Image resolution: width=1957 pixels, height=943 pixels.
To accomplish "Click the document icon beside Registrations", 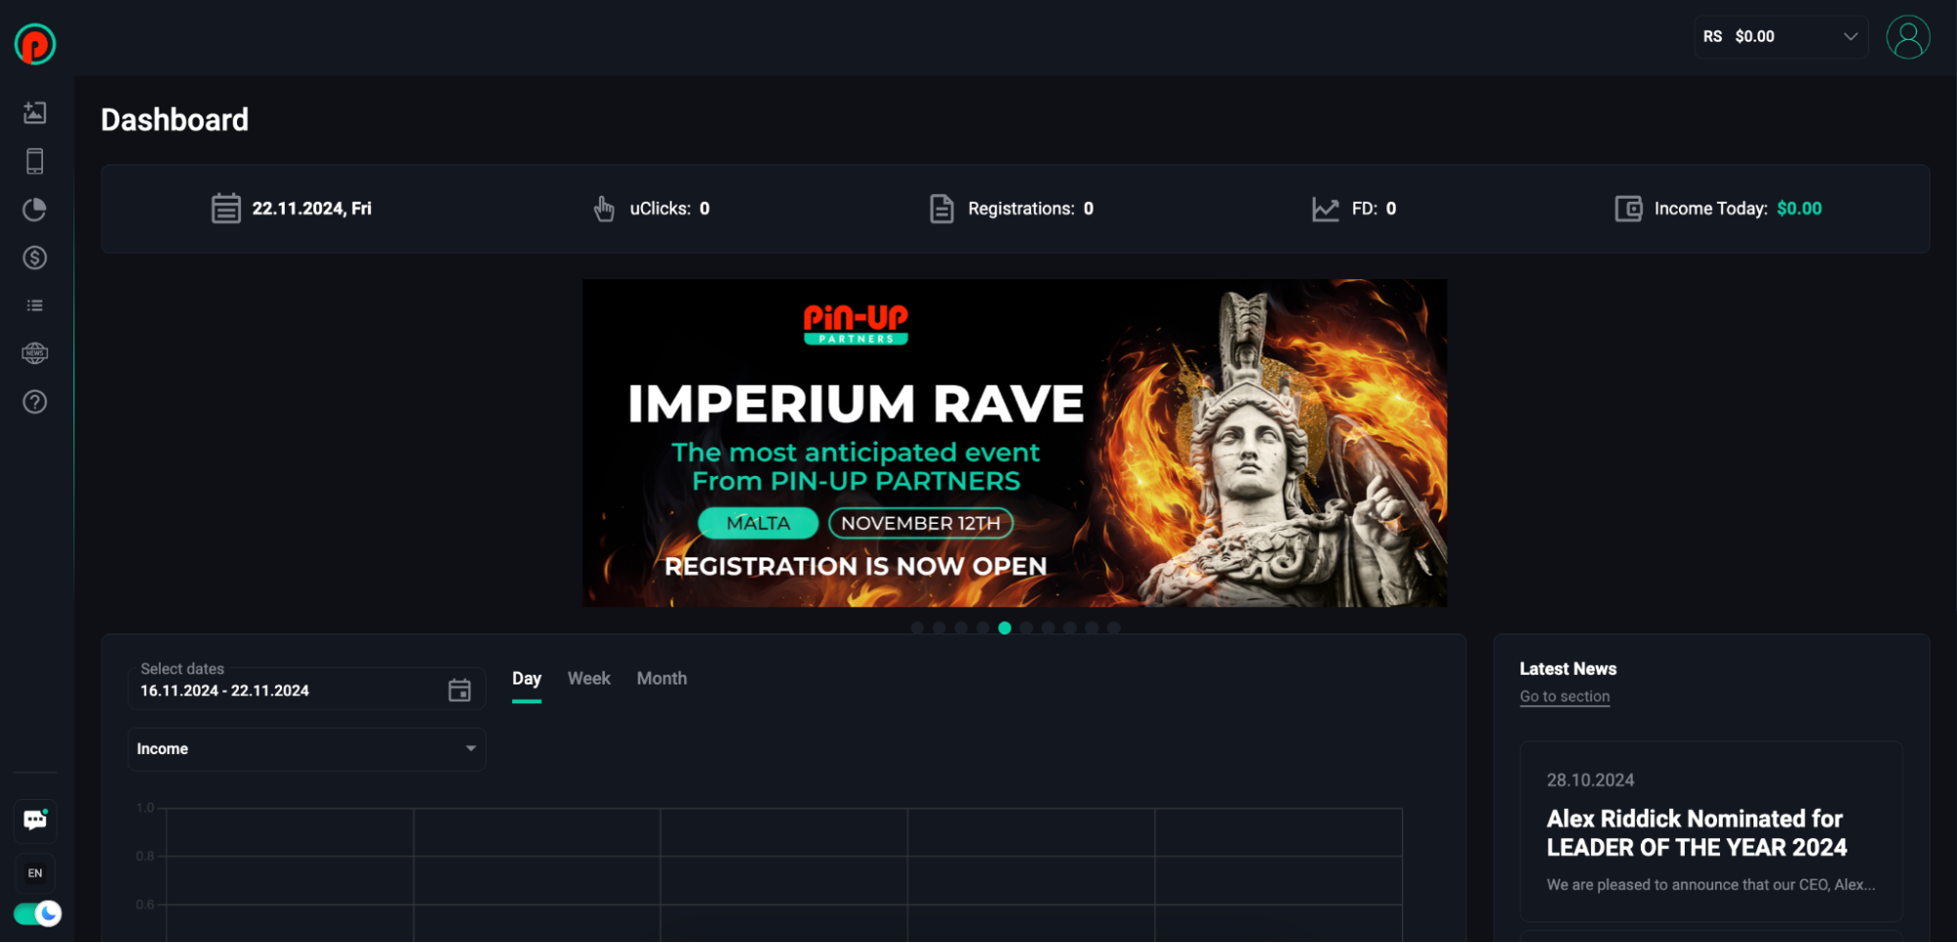I will [x=942, y=209].
